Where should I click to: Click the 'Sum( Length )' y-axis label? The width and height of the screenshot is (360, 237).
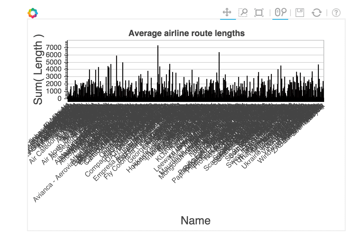click(38, 70)
